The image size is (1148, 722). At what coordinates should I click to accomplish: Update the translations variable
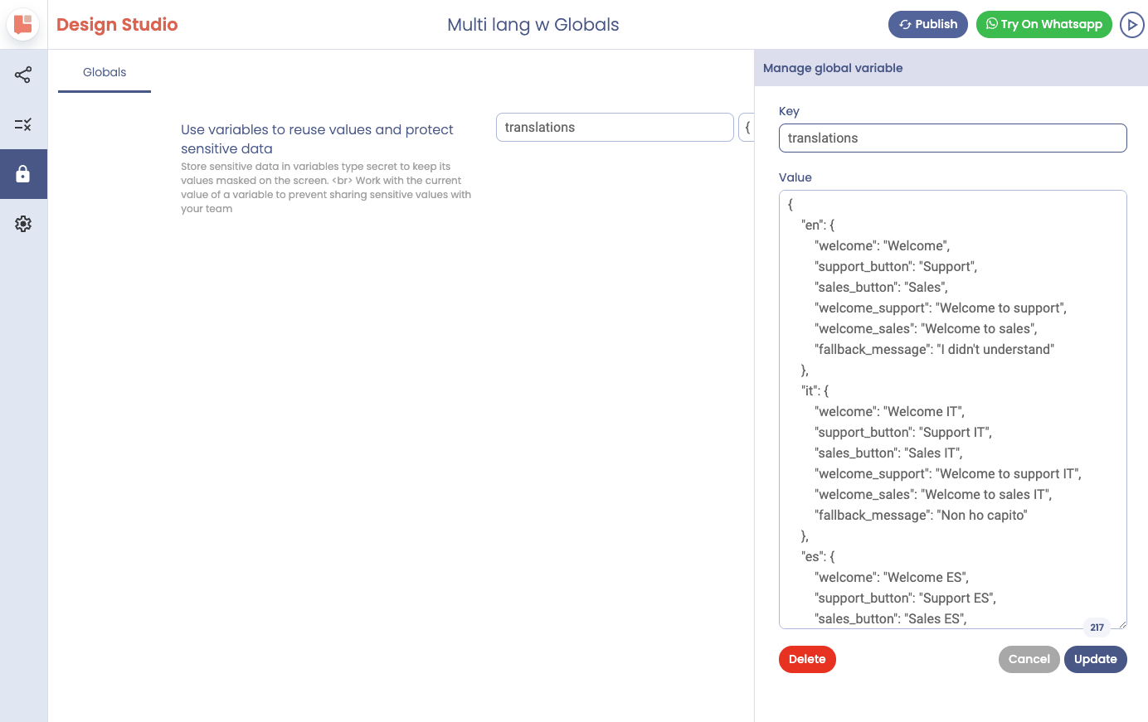pyautogui.click(x=1095, y=659)
